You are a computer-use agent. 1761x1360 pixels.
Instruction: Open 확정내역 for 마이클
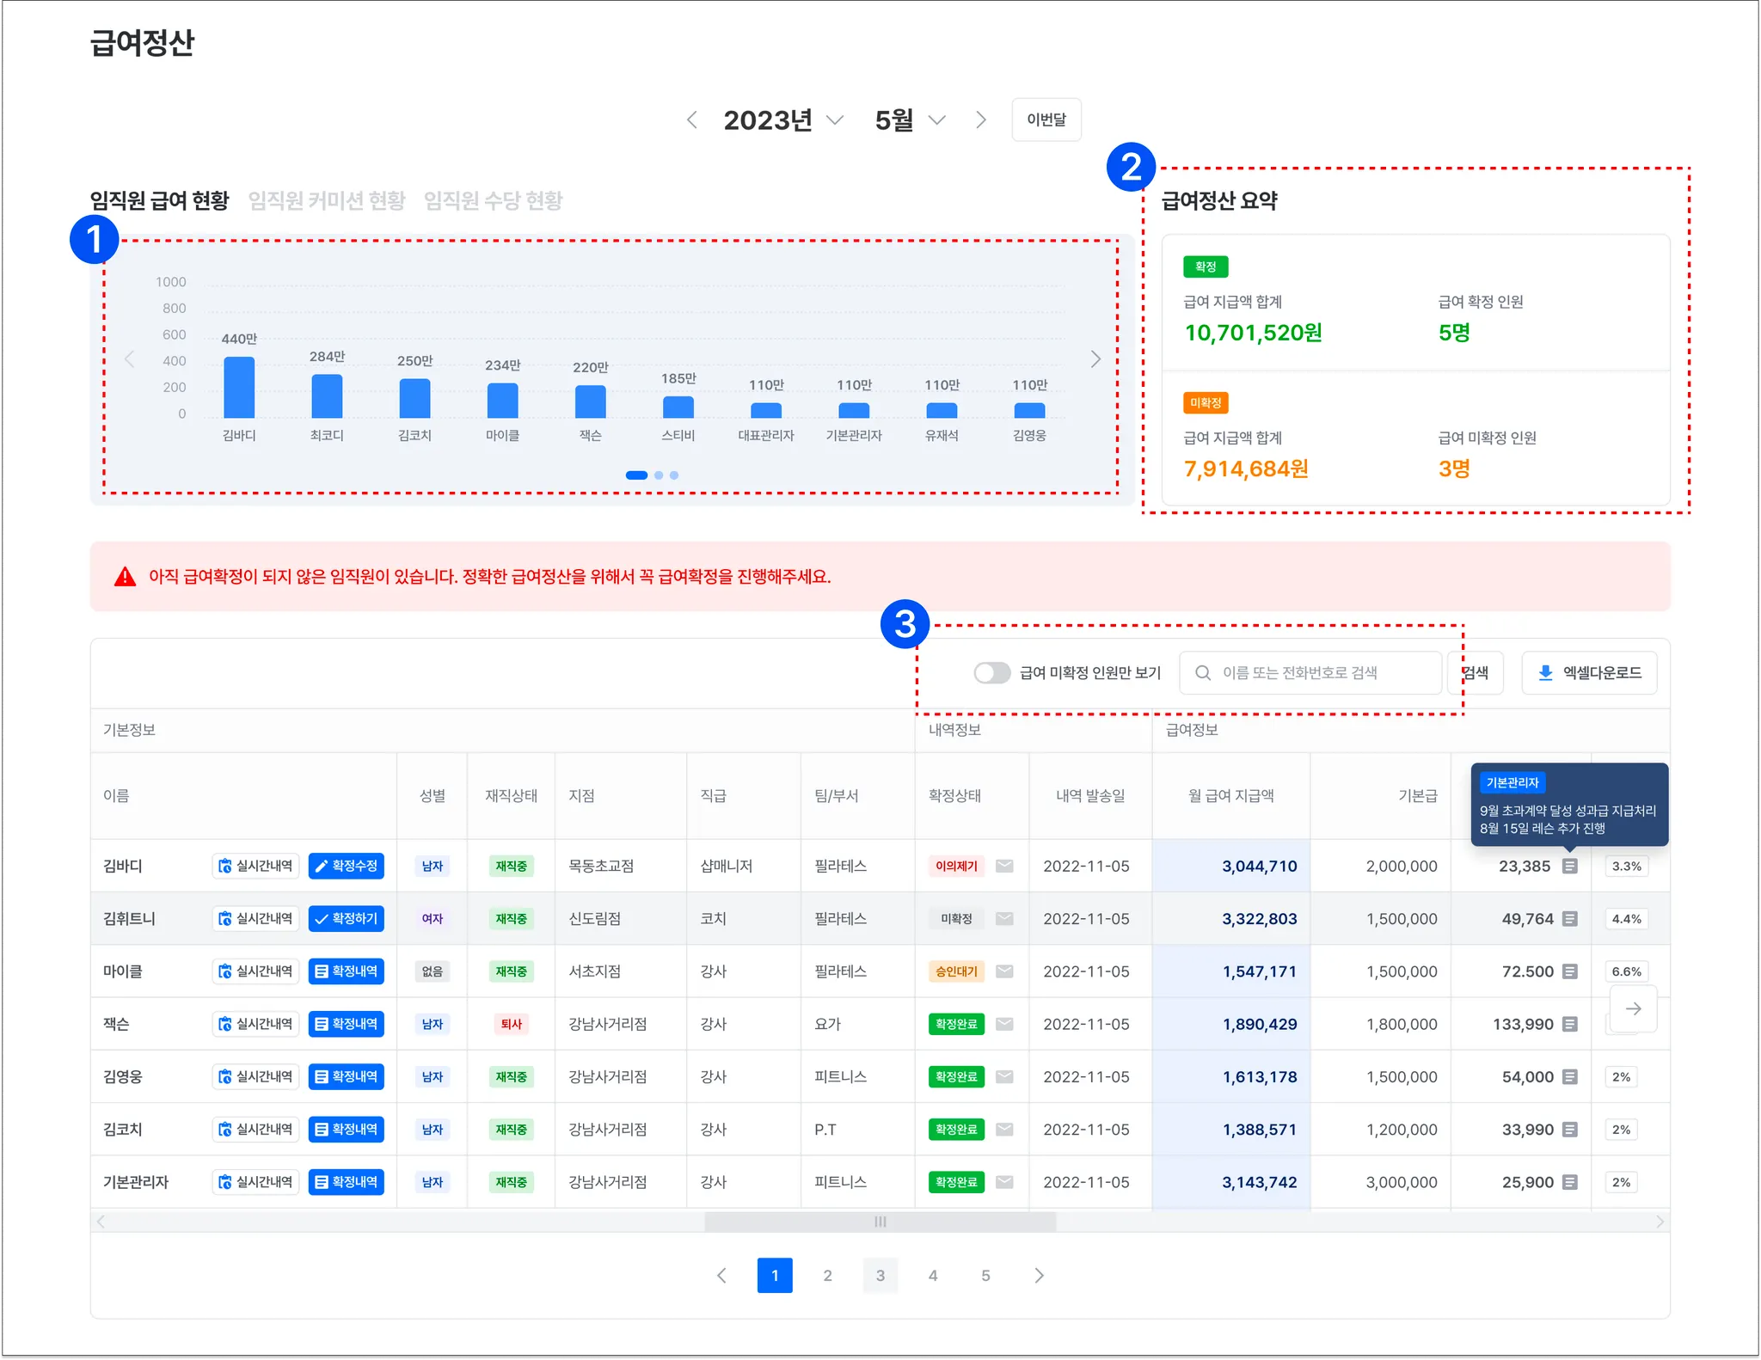(346, 971)
